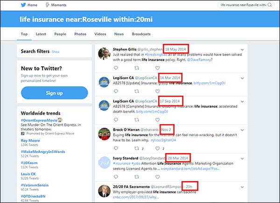Viewport: 280px width, 203px height.
Task: Retweet Ivory Standard's tweet
Action: (x=137, y=177)
